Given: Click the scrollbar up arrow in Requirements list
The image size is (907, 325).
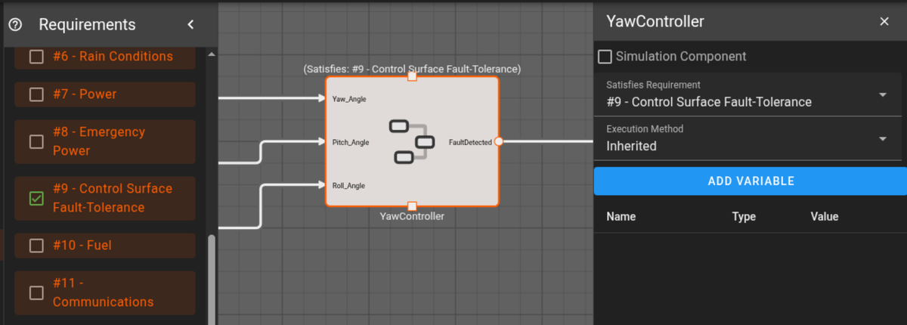Looking at the screenshot, I should coord(212,54).
